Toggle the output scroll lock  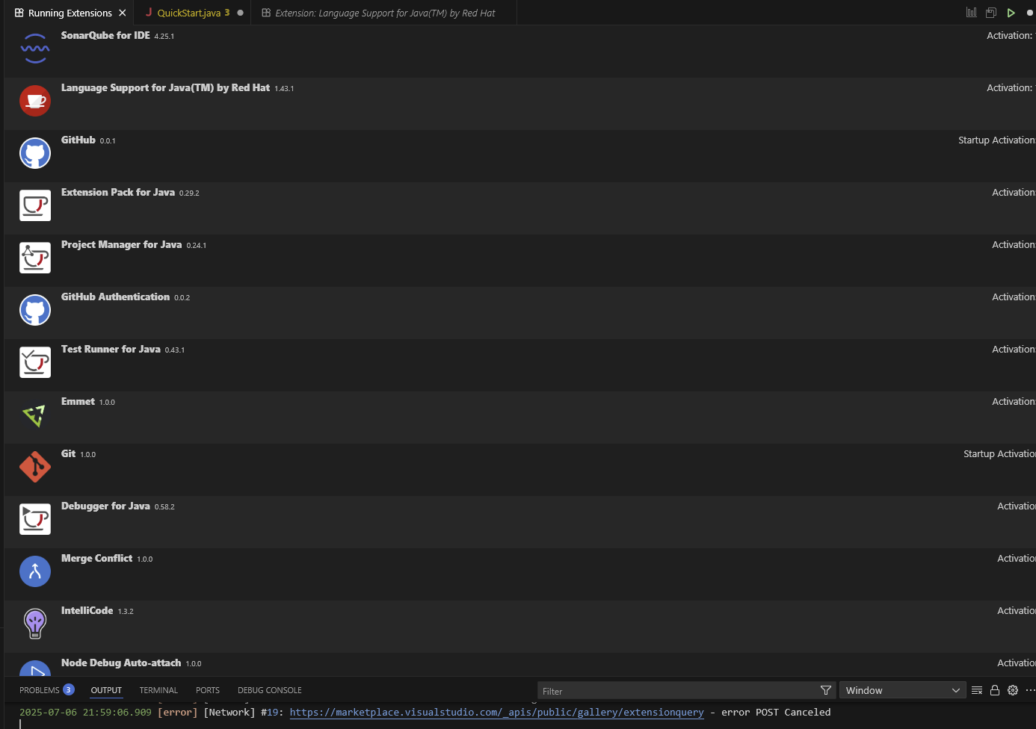tap(995, 690)
